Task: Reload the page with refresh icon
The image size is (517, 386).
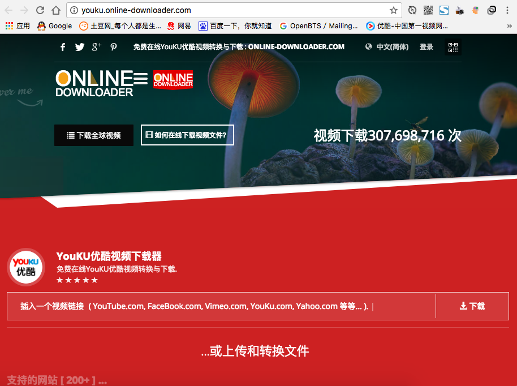Action: [x=40, y=10]
